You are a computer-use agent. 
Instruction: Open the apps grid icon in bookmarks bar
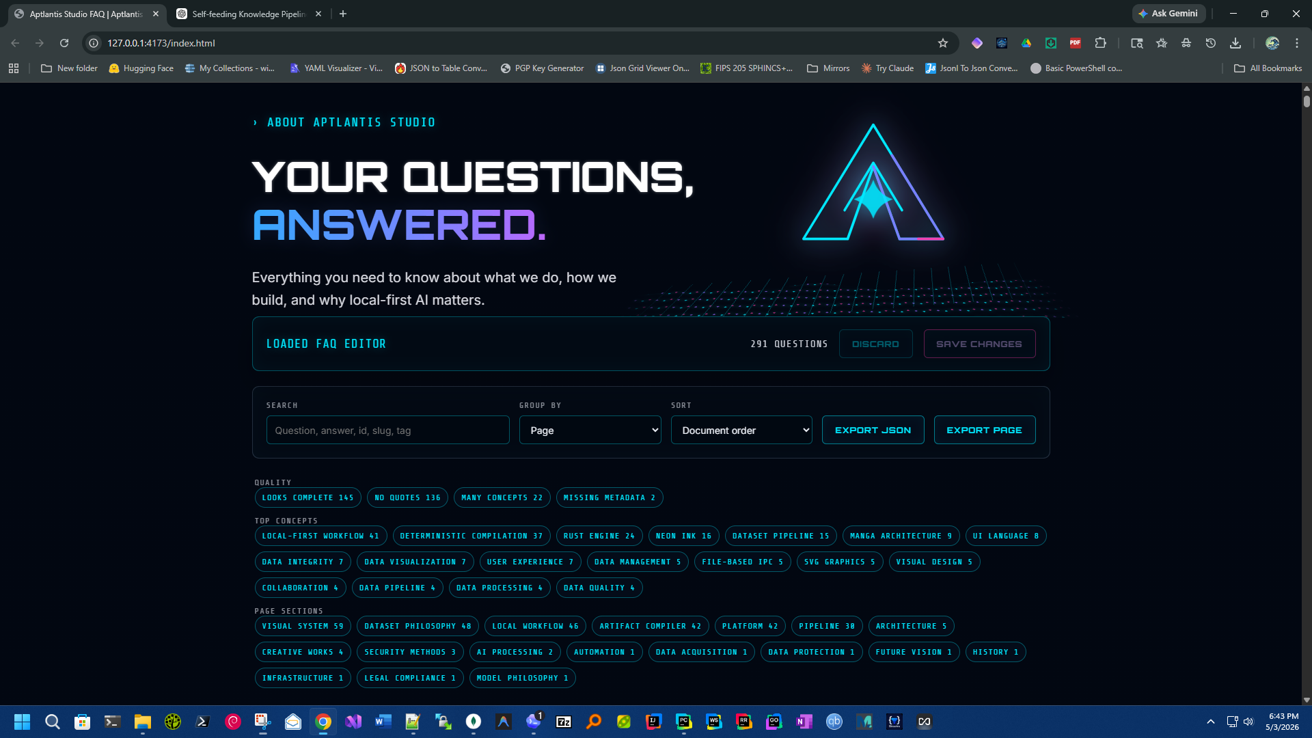tap(14, 68)
